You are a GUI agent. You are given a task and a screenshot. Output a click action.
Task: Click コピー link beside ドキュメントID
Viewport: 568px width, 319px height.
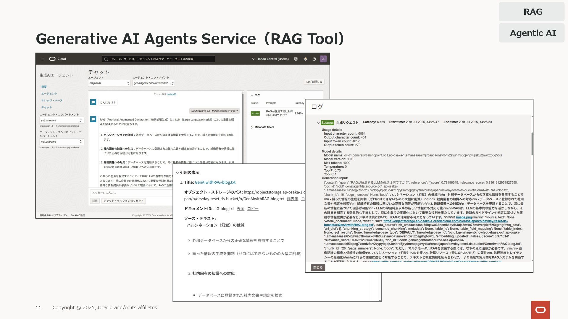pyautogui.click(x=253, y=209)
